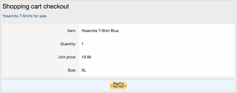
Task: Click the word Yosemite in the blue link
Action: point(10,16)
